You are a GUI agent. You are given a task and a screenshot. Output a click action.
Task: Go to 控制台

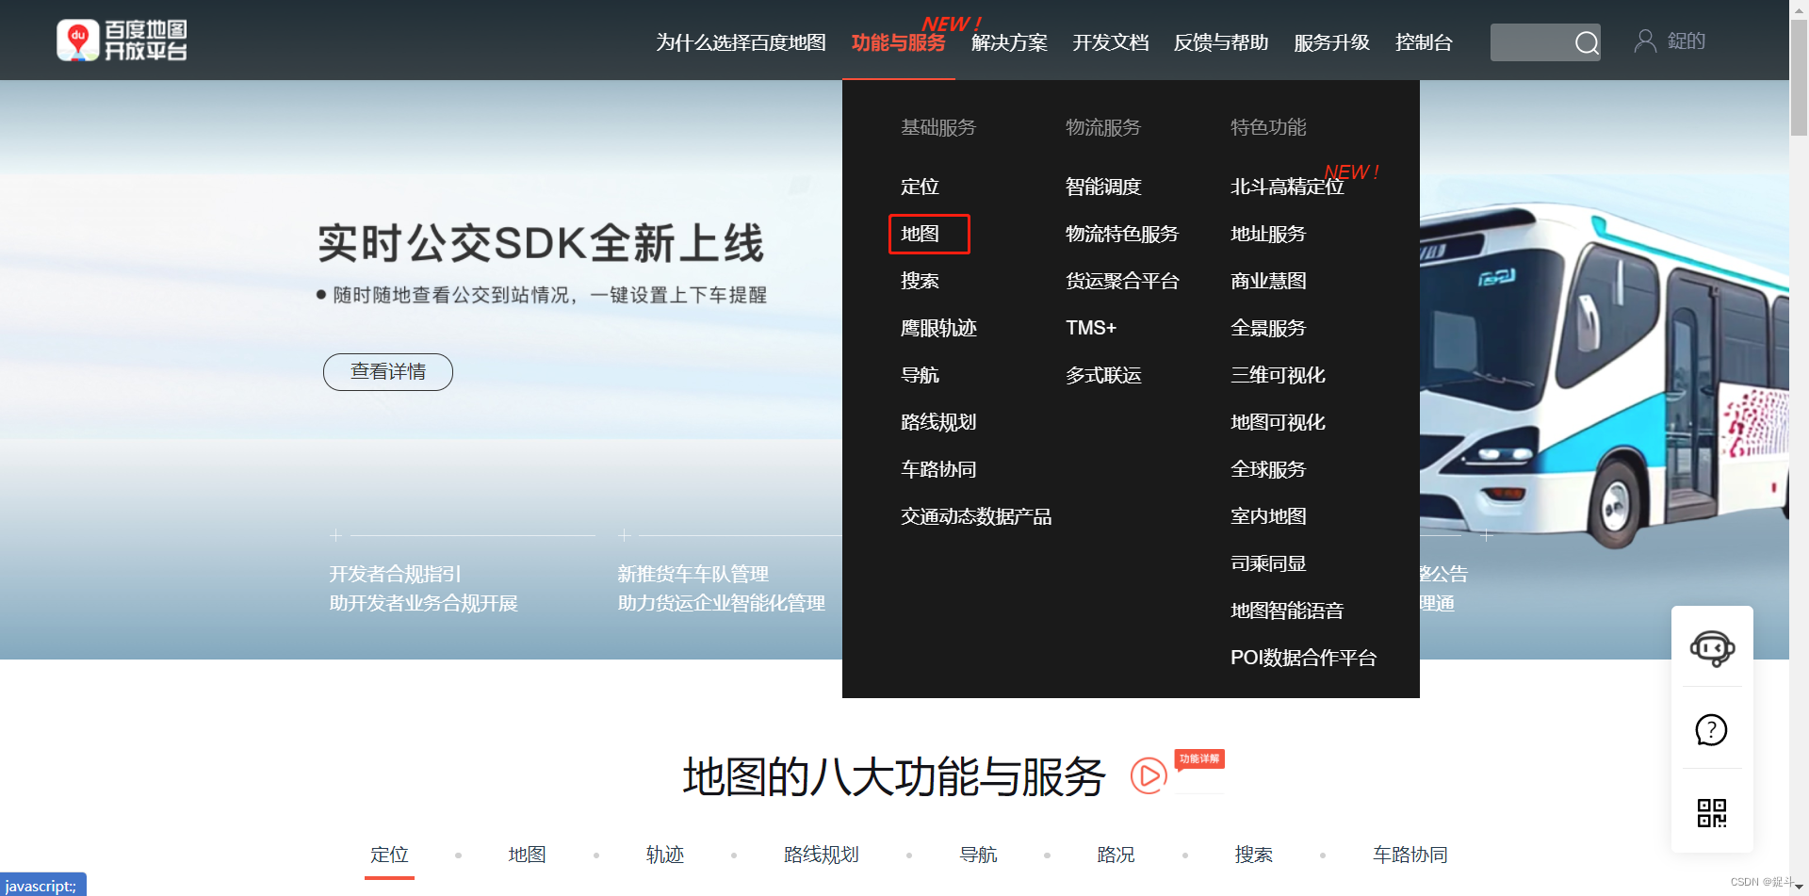pos(1424,42)
